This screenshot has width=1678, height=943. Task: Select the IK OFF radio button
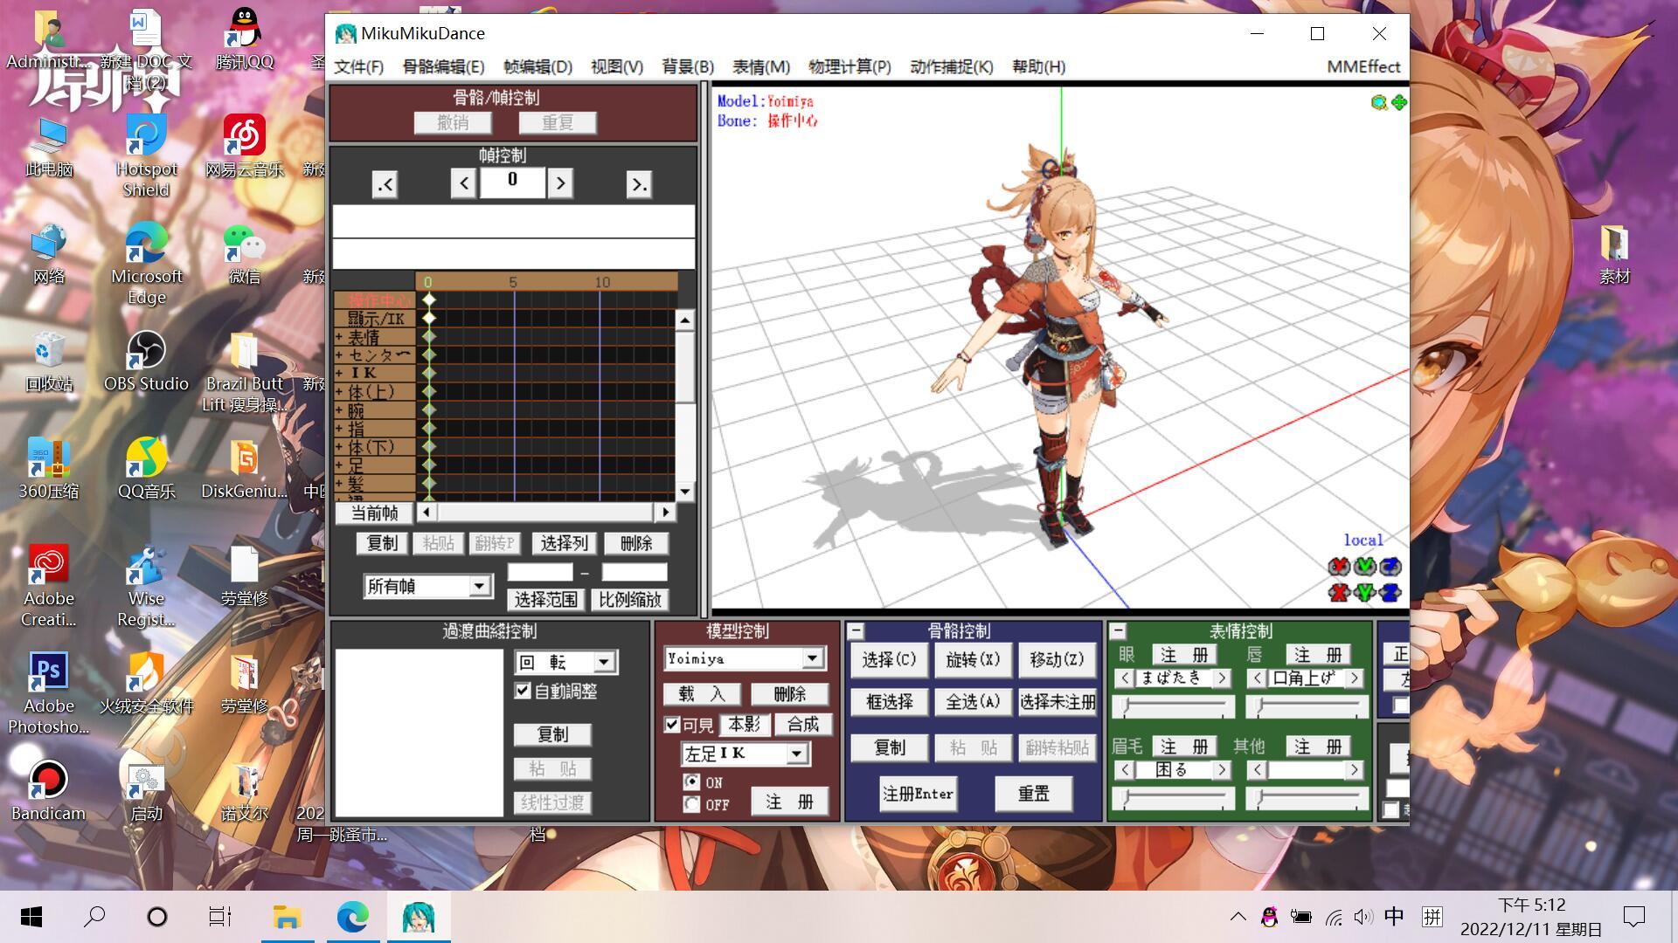point(691,804)
